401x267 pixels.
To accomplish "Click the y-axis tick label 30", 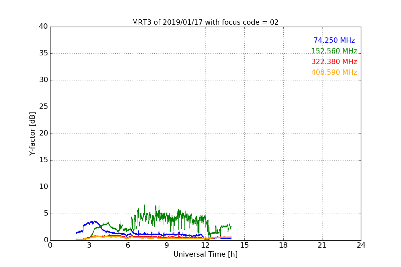I will [x=43, y=80].
